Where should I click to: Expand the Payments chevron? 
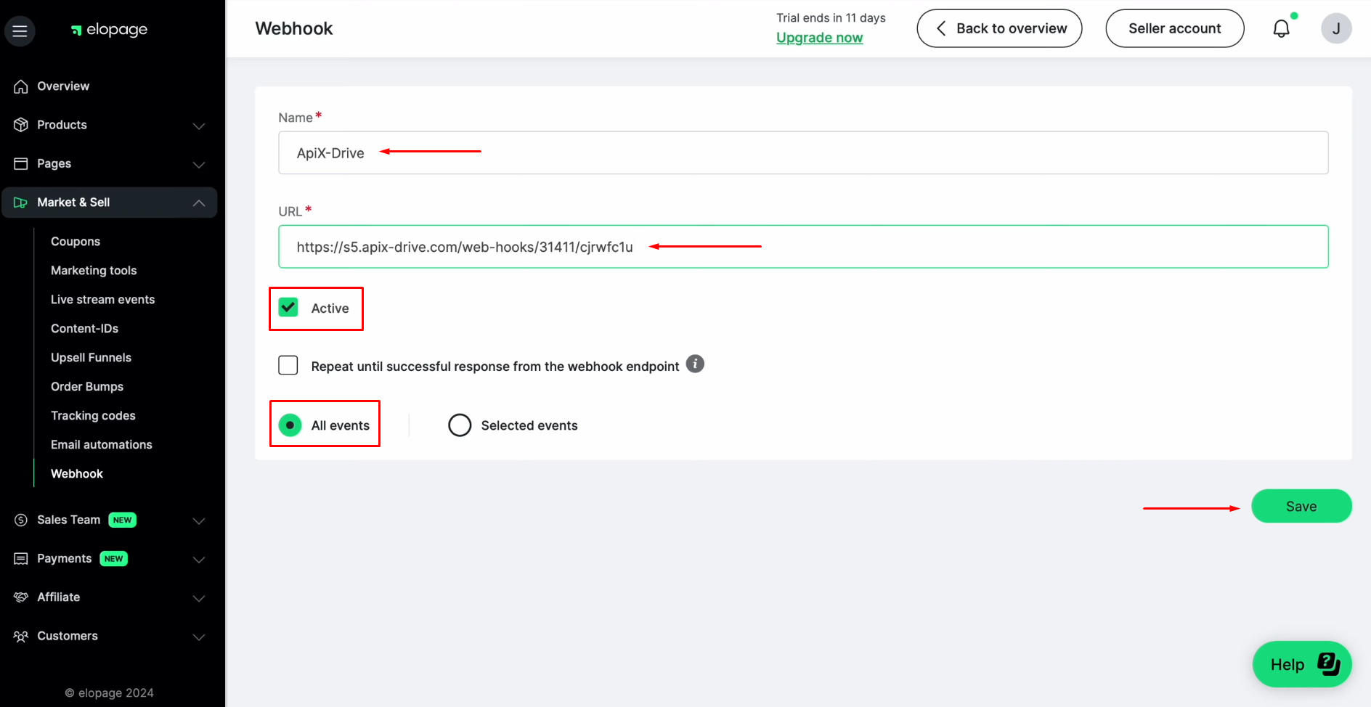pyautogui.click(x=199, y=559)
